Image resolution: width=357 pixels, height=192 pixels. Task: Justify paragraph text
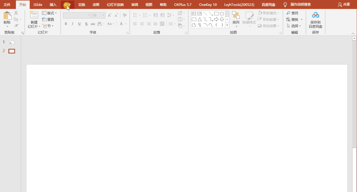(x=155, y=24)
